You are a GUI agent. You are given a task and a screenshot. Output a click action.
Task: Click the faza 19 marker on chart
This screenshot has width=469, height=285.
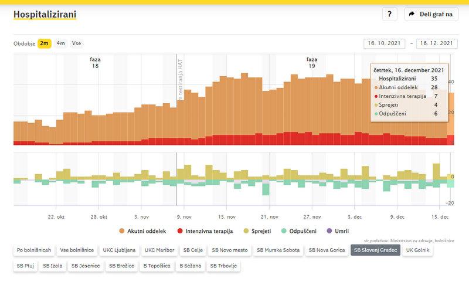[x=312, y=63]
